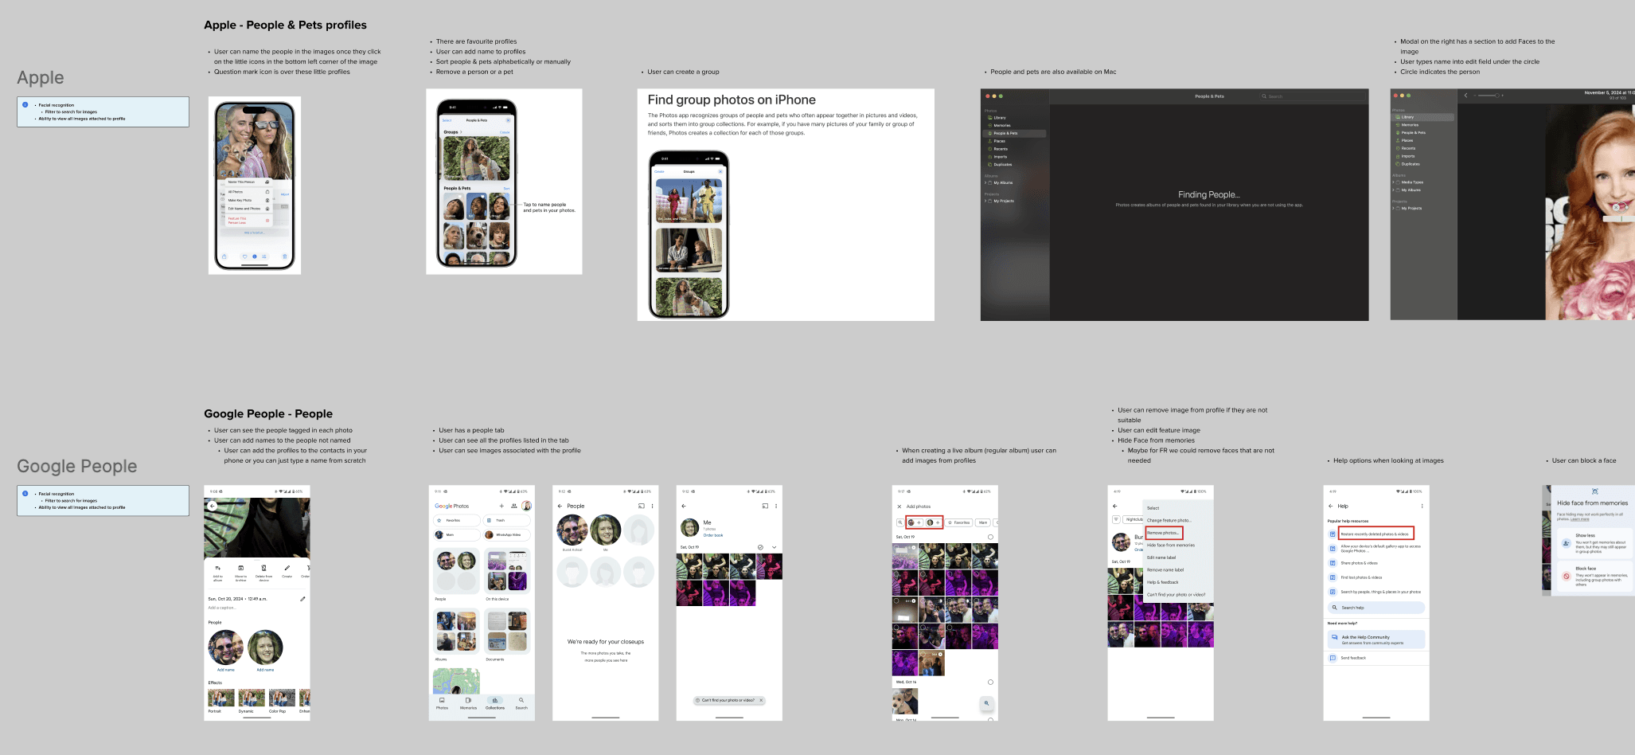Screen dimensions: 1635x755
Task: Choose Edit name label menu entry
Action: (1161, 557)
